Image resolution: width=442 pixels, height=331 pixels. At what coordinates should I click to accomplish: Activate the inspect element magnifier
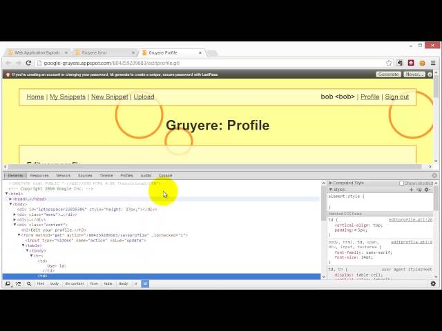tap(29, 283)
